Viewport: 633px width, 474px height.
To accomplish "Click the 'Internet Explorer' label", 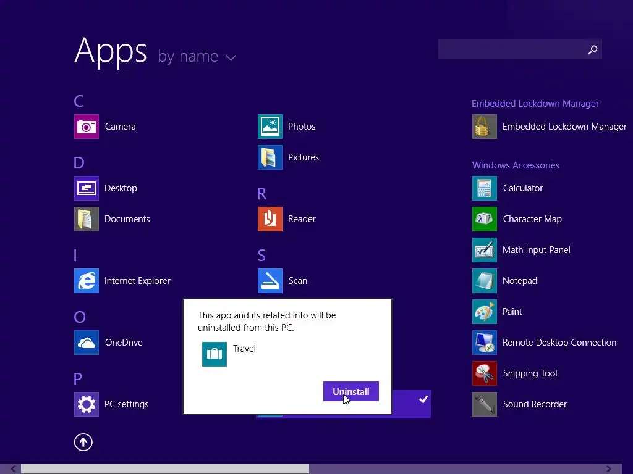I will 137,281.
